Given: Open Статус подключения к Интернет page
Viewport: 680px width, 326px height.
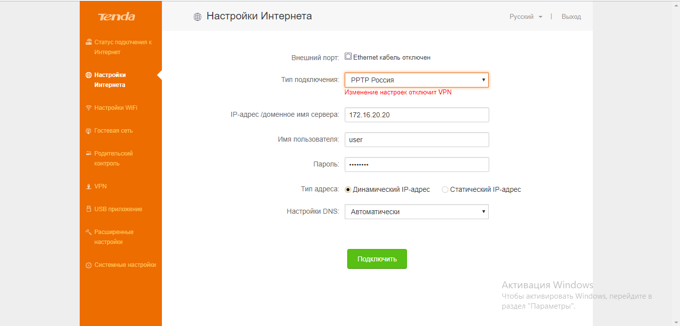Looking at the screenshot, I should (x=123, y=47).
